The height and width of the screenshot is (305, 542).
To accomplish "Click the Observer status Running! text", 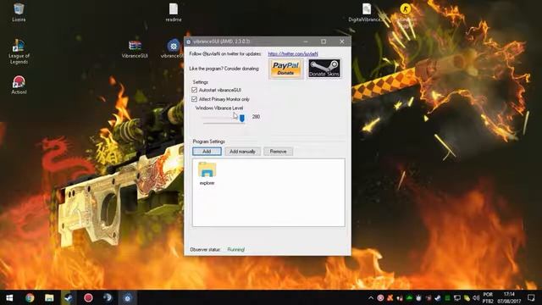I will [236, 249].
